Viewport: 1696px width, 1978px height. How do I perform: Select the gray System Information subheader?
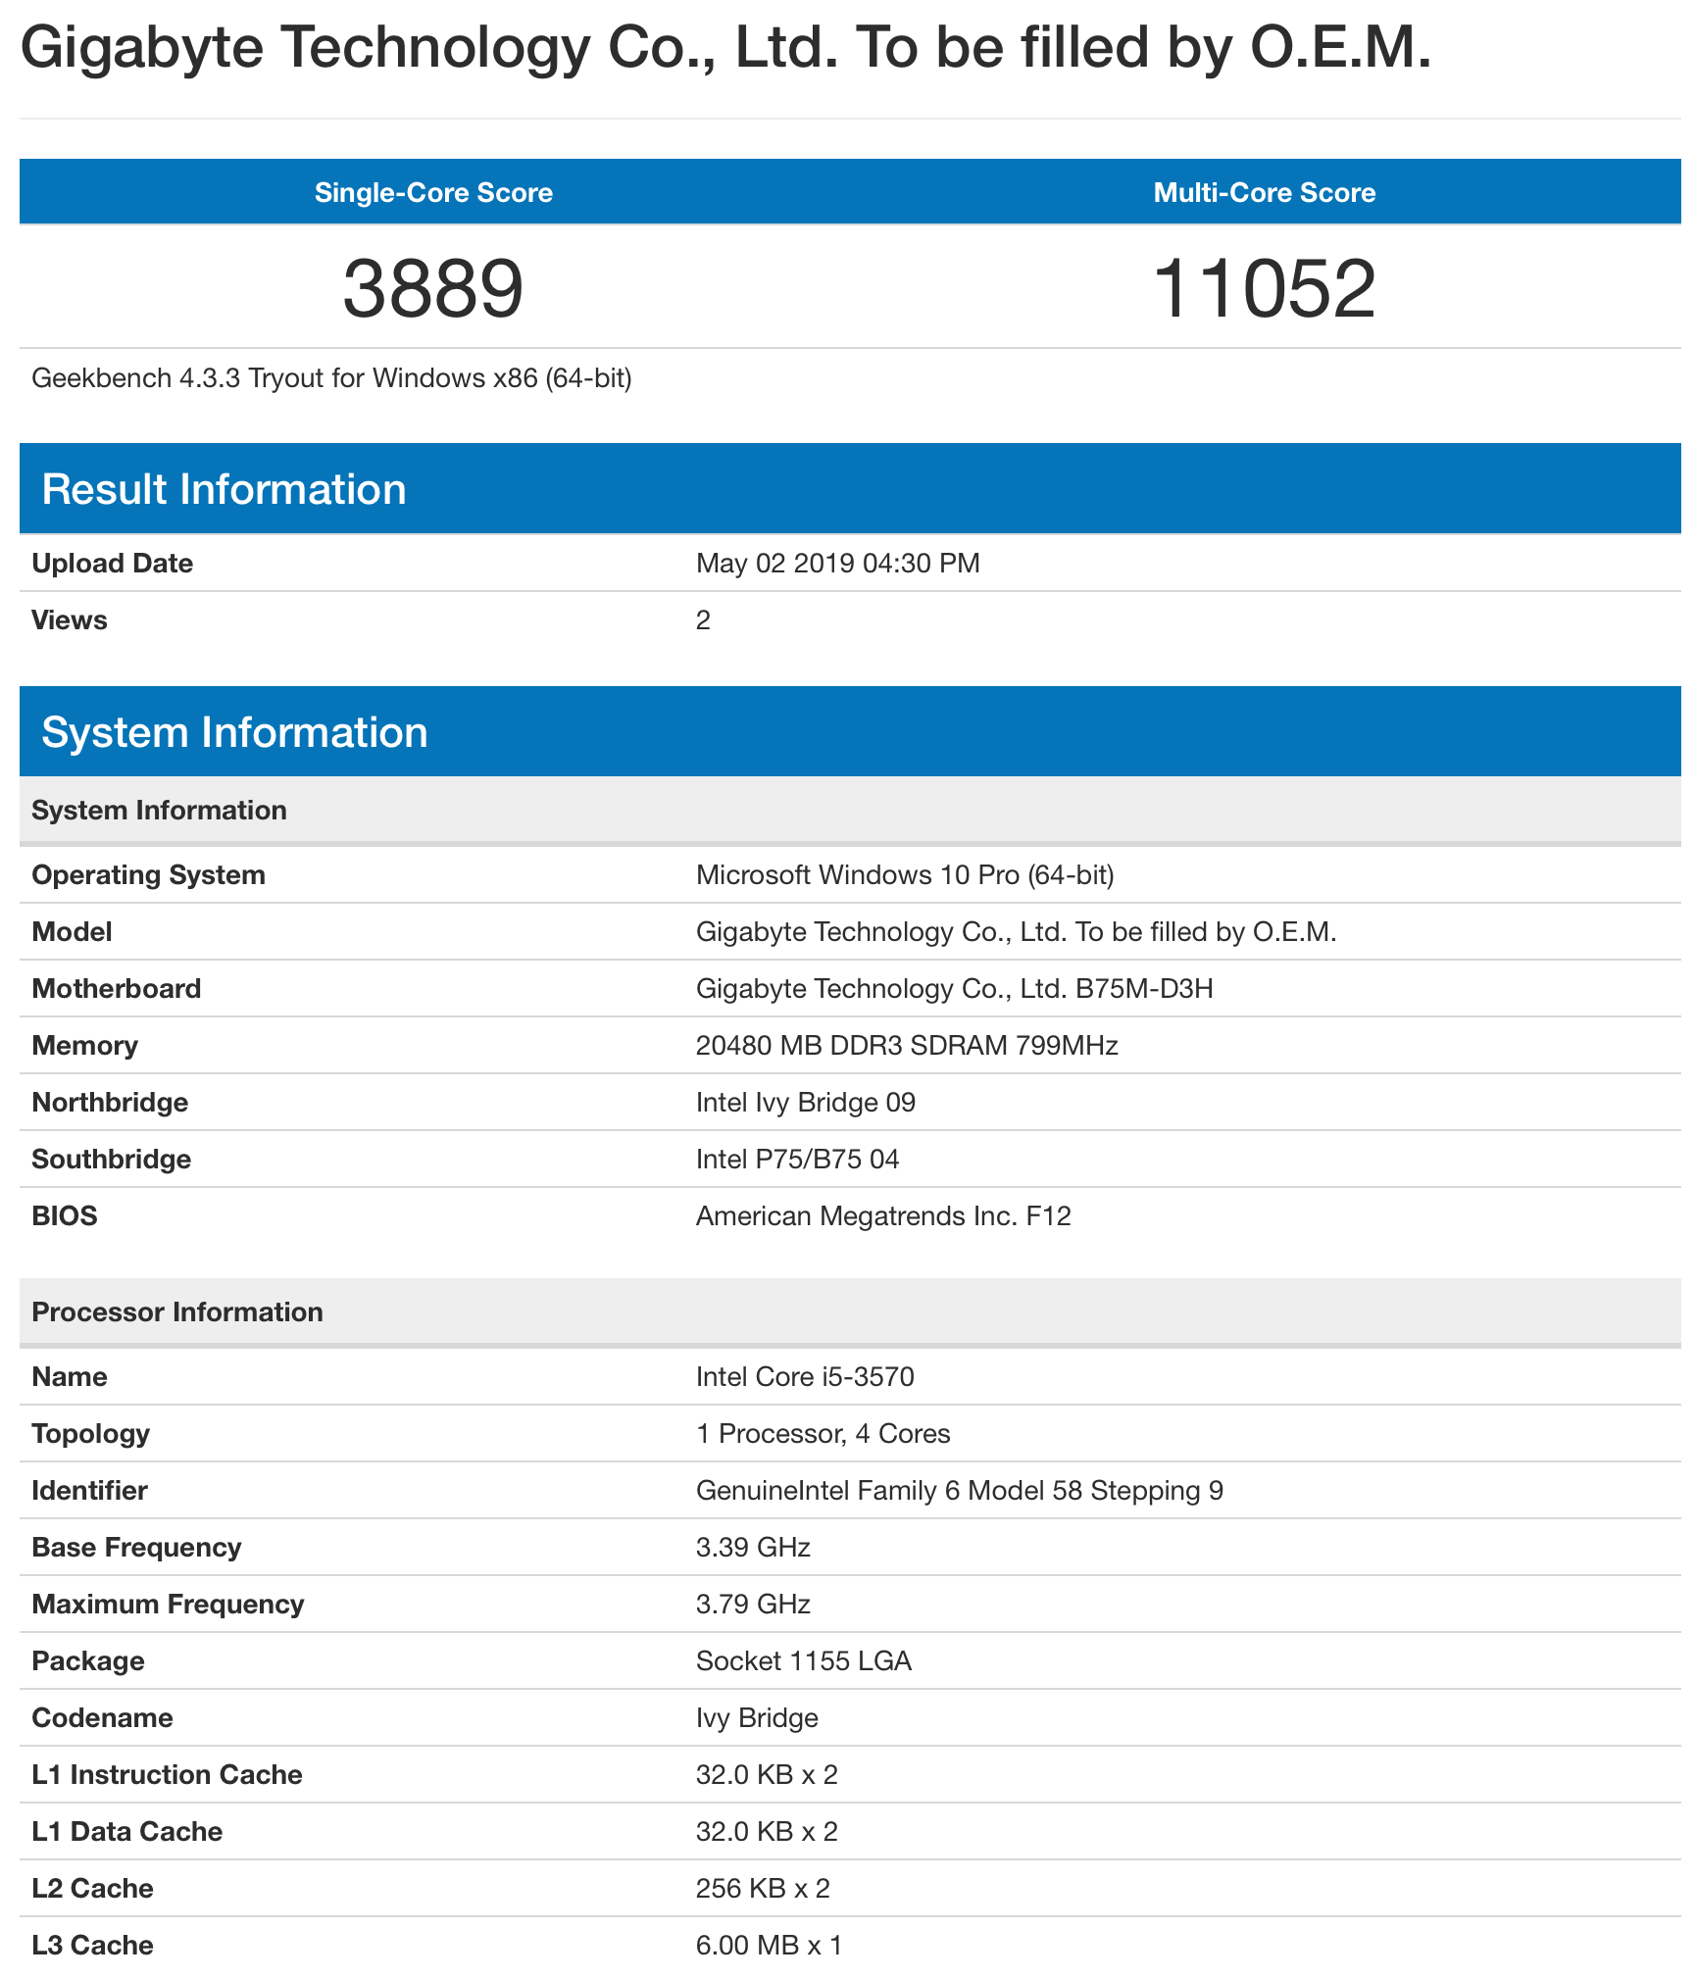(850, 811)
